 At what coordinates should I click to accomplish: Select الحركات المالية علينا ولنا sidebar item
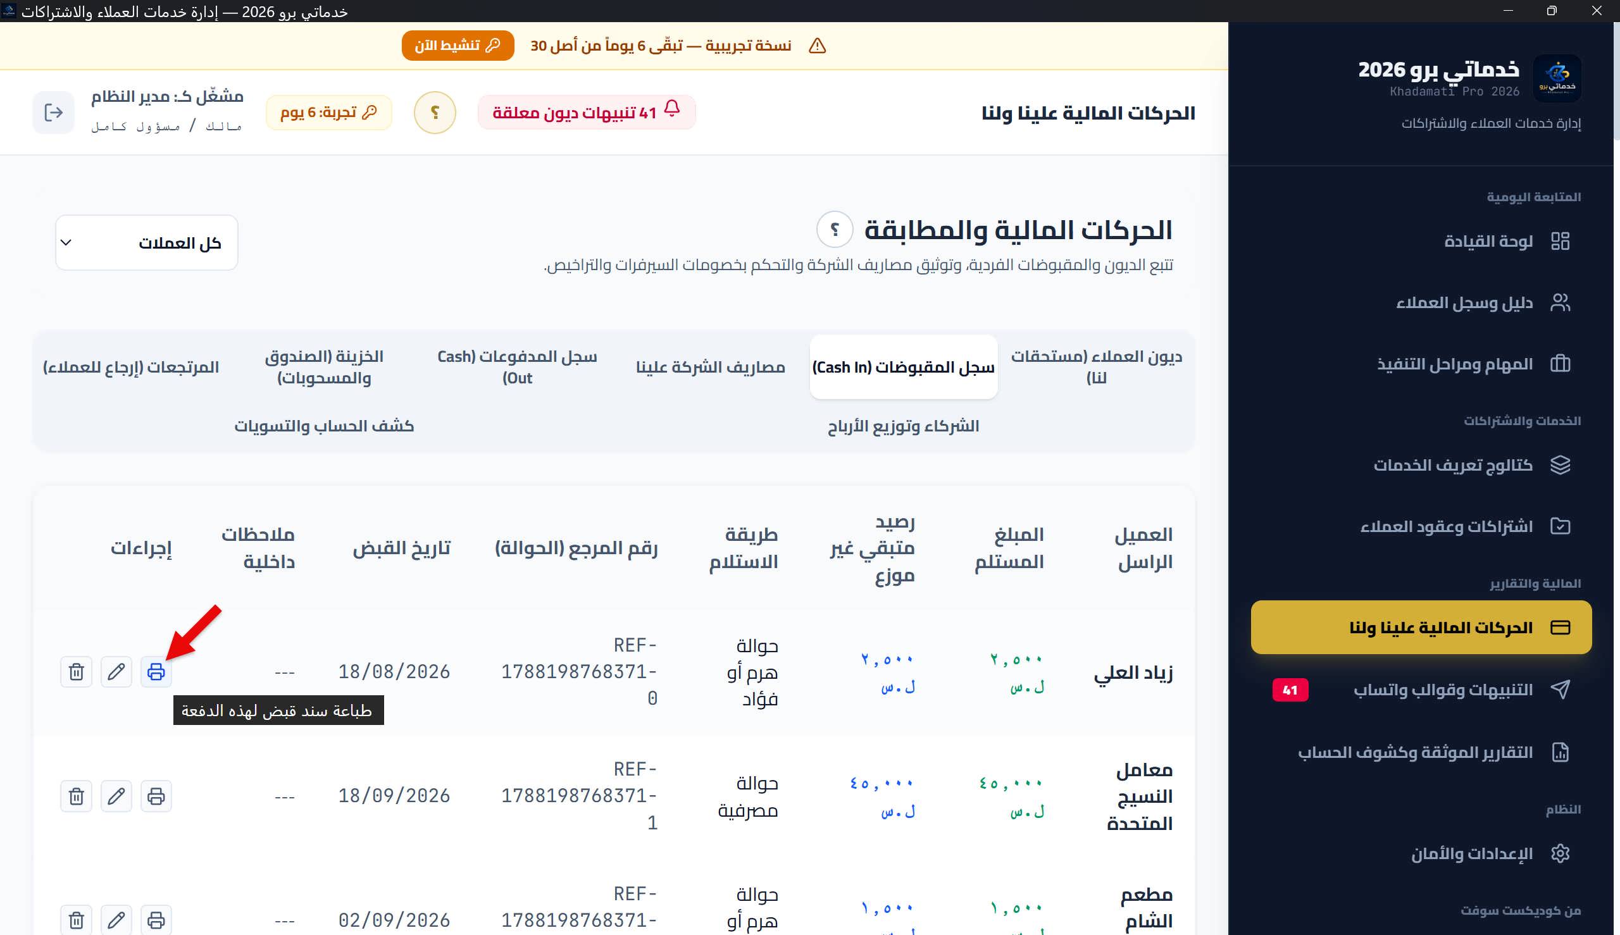point(1421,628)
